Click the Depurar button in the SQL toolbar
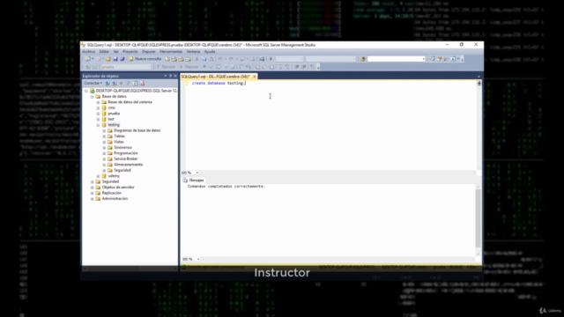This screenshot has width=564, height=317. [x=189, y=67]
